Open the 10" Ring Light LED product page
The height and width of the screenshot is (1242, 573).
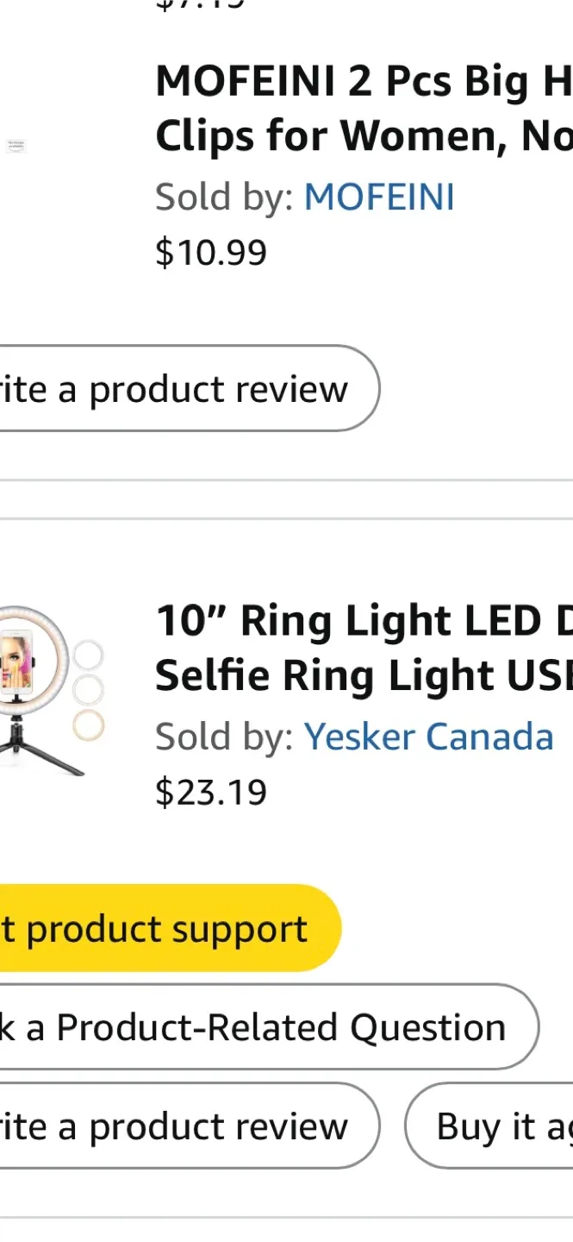pyautogui.click(x=362, y=647)
